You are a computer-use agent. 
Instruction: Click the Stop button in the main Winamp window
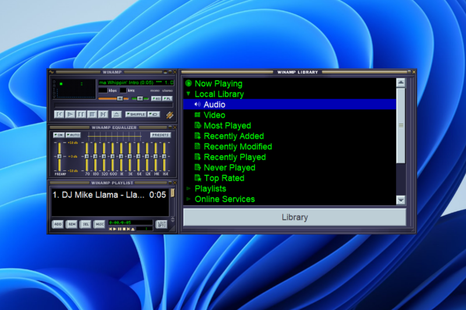92,114
